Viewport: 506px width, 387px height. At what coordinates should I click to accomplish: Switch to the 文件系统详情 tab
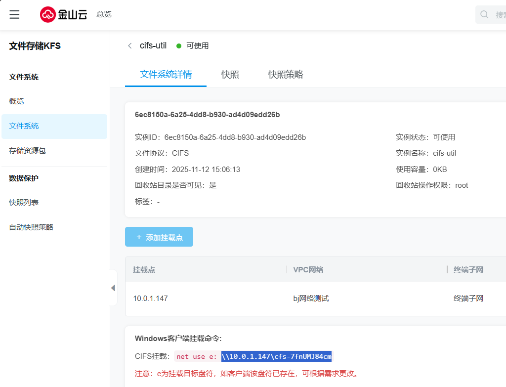click(x=166, y=75)
